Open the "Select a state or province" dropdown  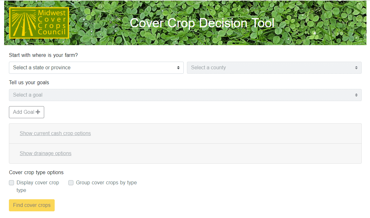[x=96, y=68]
